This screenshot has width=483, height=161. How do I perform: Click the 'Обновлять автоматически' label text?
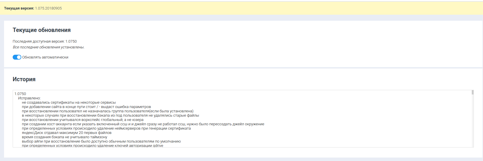point(45,57)
